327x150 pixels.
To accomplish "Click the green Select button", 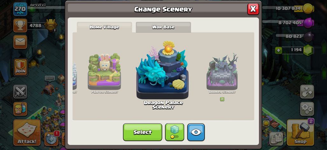I will pyautogui.click(x=143, y=132).
